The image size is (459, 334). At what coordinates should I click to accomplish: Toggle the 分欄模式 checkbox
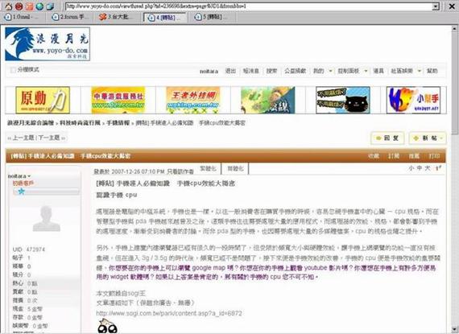coord(13,70)
